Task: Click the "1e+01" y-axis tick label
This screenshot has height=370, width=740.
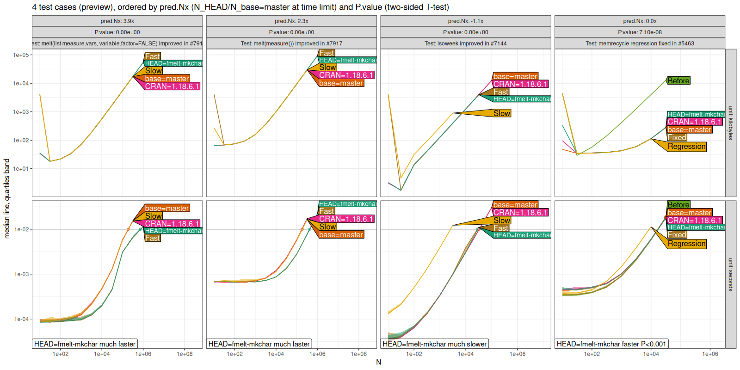Action: click(21, 169)
